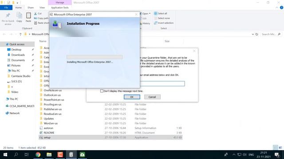
Task: Click the Up one level arrow
Action: (20, 34)
